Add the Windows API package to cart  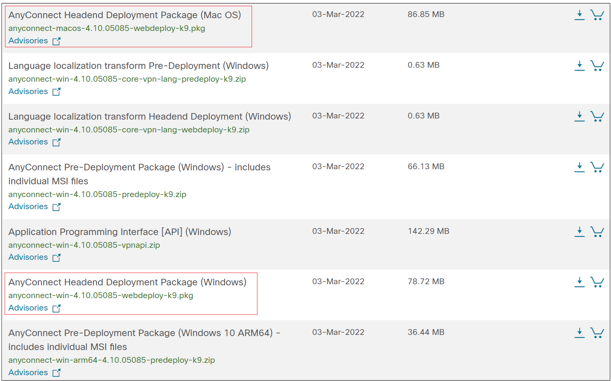(597, 232)
